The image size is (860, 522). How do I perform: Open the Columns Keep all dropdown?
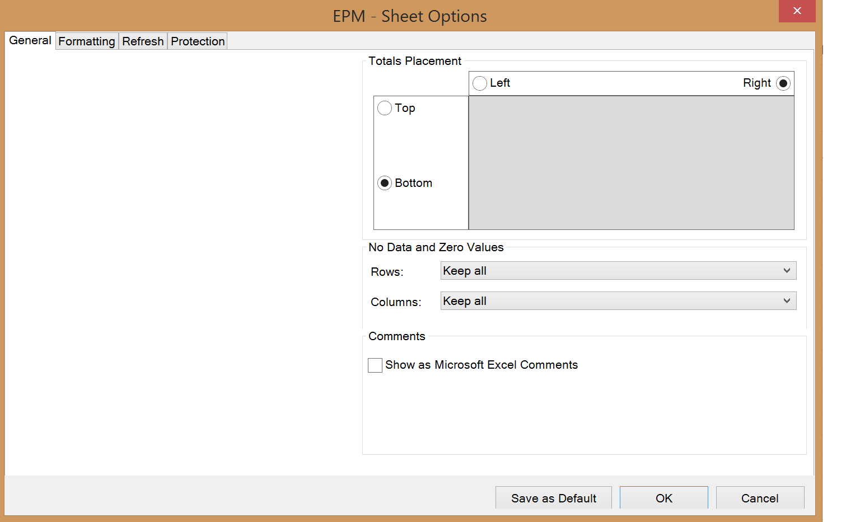(618, 301)
